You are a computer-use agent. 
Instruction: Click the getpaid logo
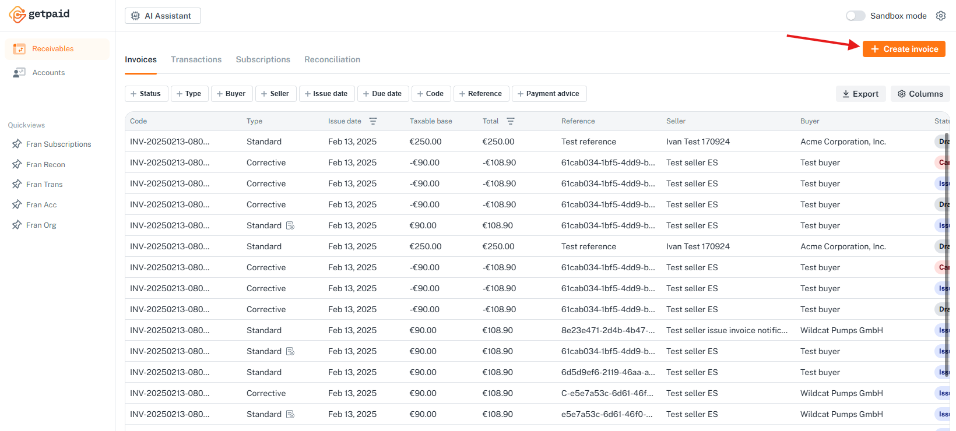pos(39,14)
